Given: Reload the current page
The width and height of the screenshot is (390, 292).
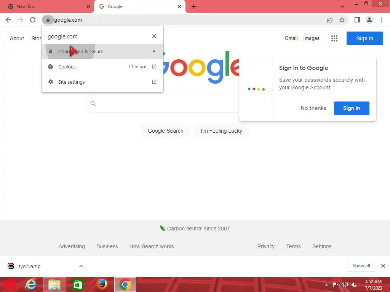Looking at the screenshot, I should pos(33,20).
